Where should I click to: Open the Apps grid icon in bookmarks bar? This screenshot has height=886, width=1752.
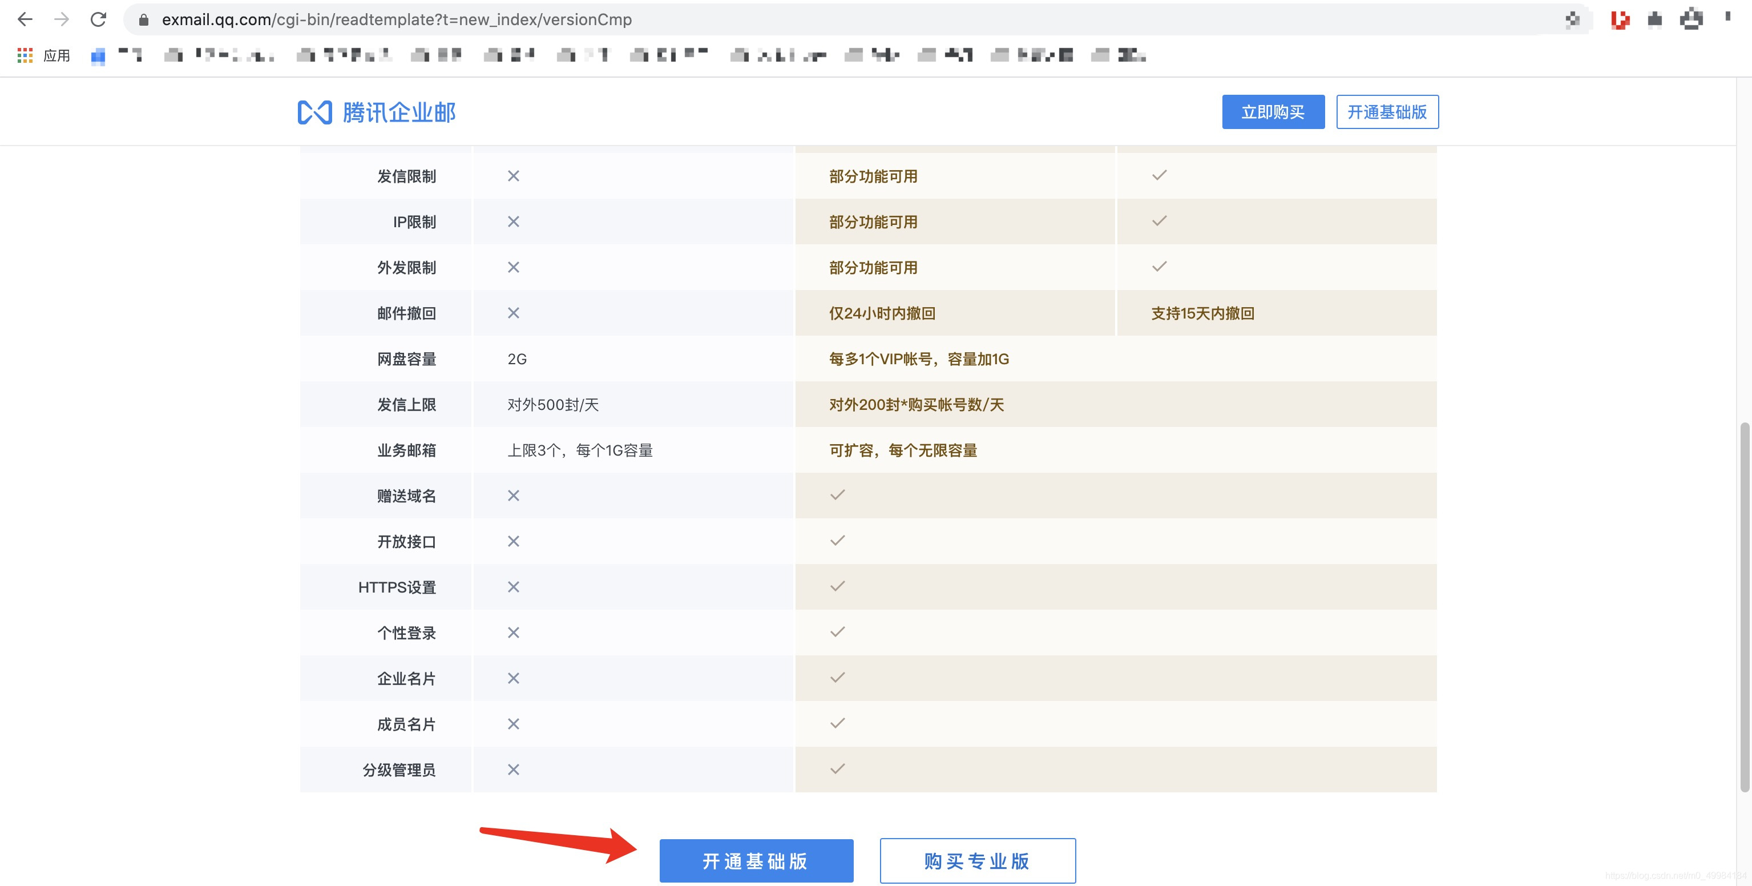point(25,55)
